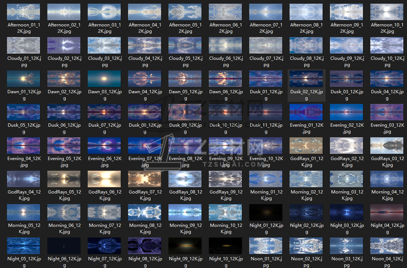Select the GodRays_04_12K.jpg thumbnail
The height and width of the screenshot is (268, 407).
pos(23,179)
